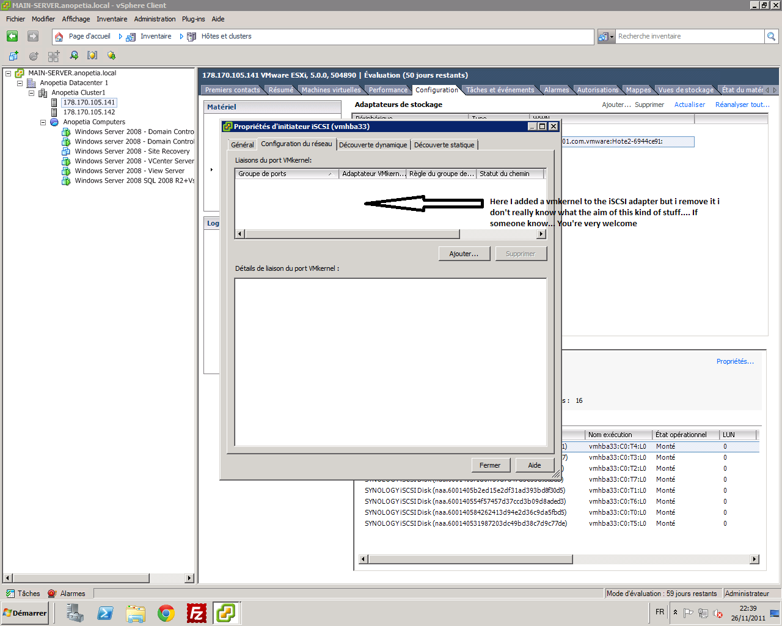Open the permissions shield toolbar icon
The height and width of the screenshot is (626, 782).
pos(93,56)
